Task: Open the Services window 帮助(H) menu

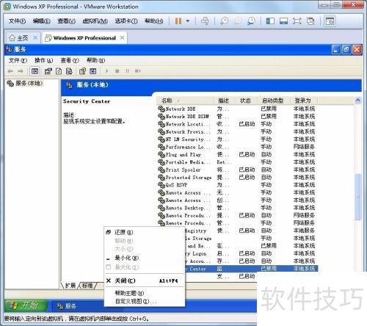Action: [x=95, y=60]
